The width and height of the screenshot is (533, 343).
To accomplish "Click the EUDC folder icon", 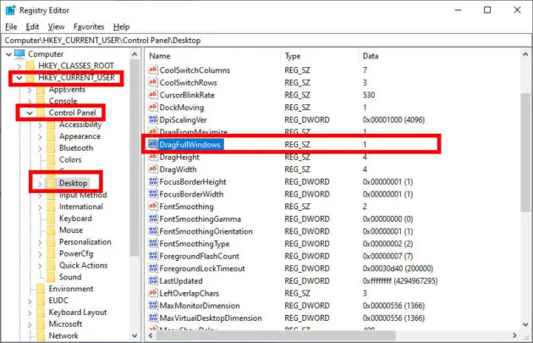I will pyautogui.click(x=41, y=301).
